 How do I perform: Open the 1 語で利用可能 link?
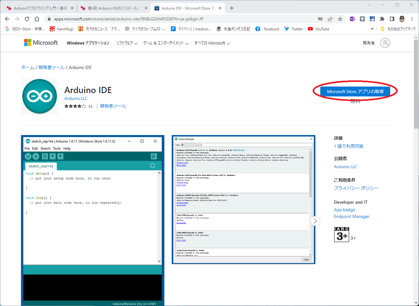tap(349, 146)
